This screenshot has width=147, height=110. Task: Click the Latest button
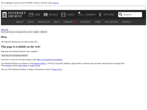click(36, 32)
